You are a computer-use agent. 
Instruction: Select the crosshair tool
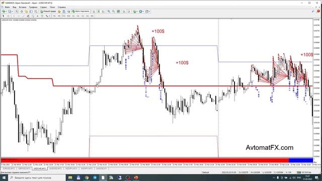(8, 16)
